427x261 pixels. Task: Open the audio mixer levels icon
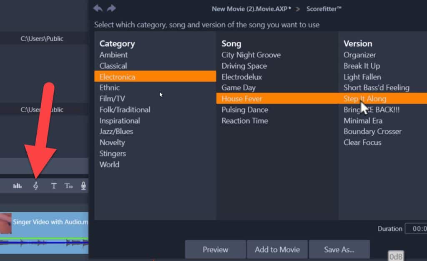tap(17, 186)
